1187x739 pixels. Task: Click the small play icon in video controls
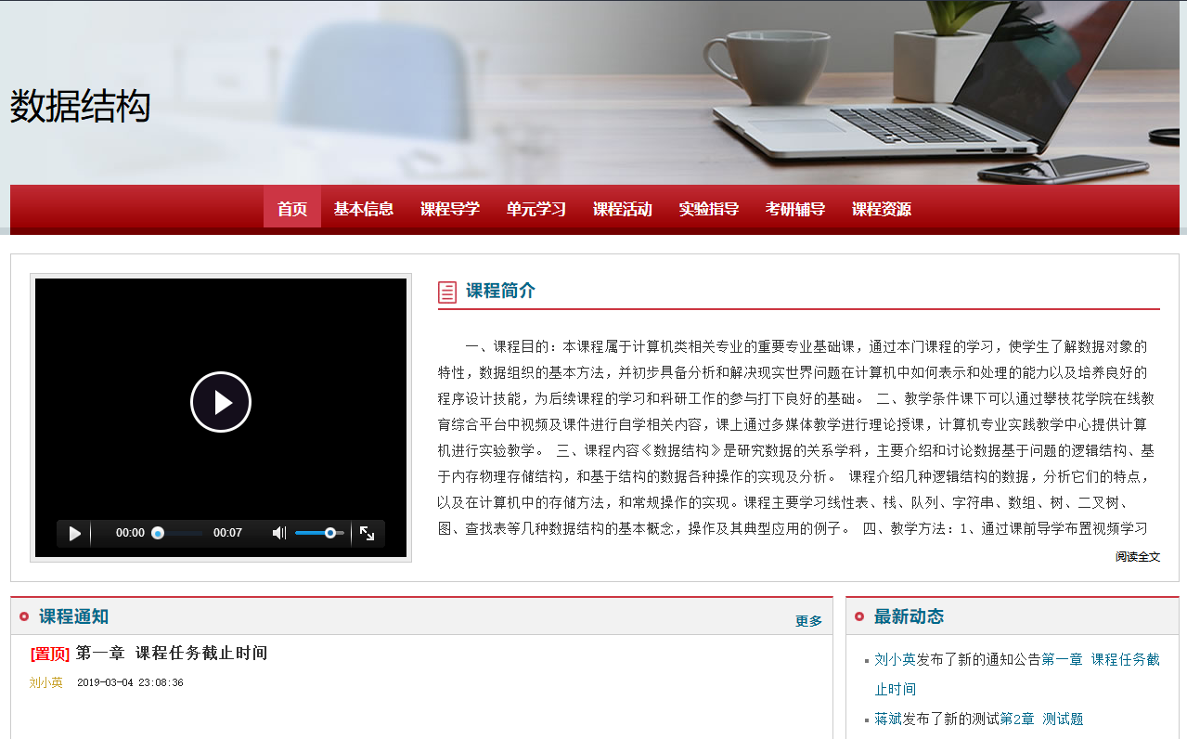pyautogui.click(x=75, y=533)
